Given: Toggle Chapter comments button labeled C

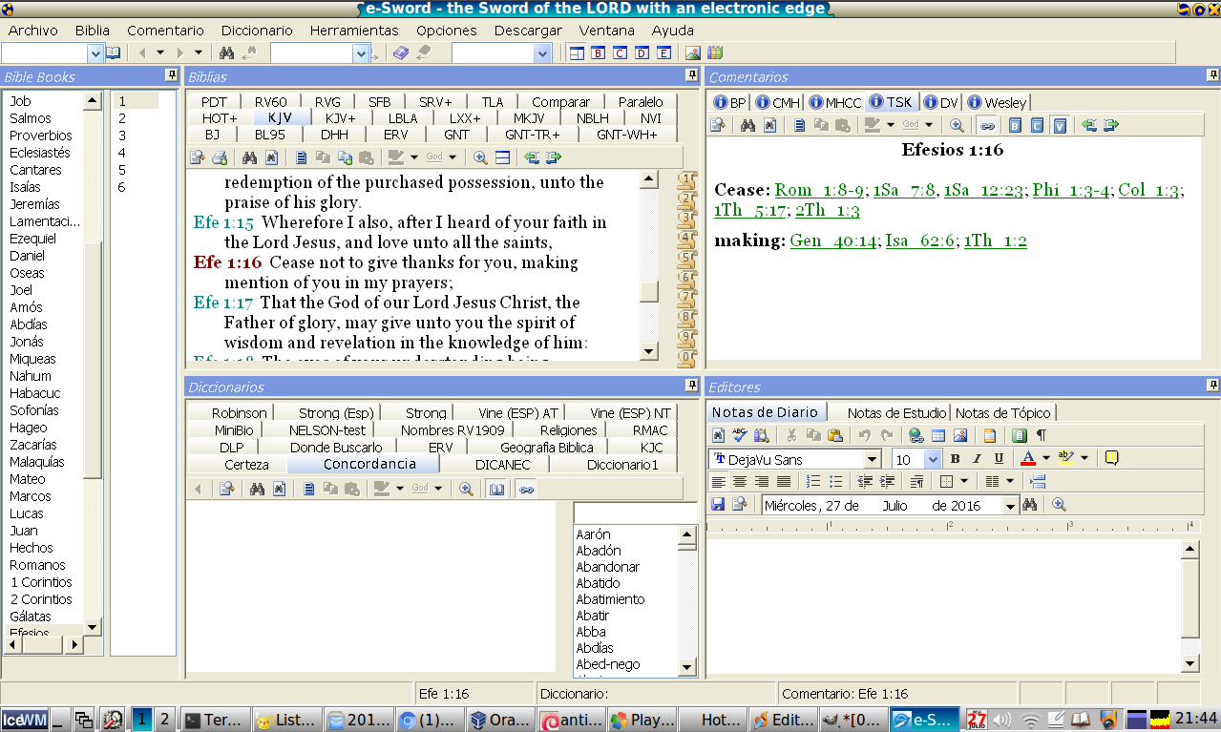Looking at the screenshot, I should (x=1038, y=125).
